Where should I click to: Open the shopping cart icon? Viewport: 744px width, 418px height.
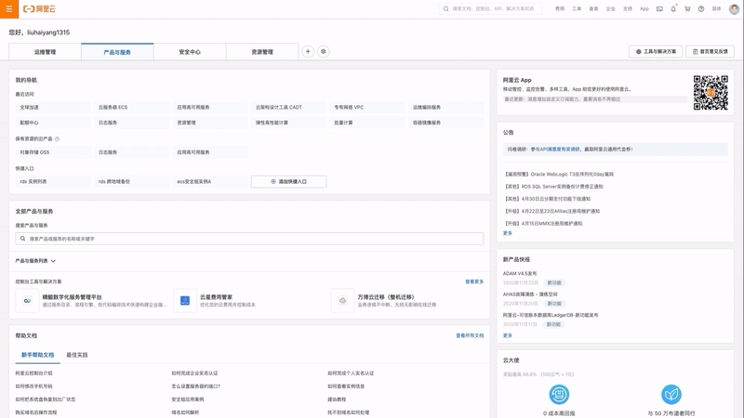(687, 8)
